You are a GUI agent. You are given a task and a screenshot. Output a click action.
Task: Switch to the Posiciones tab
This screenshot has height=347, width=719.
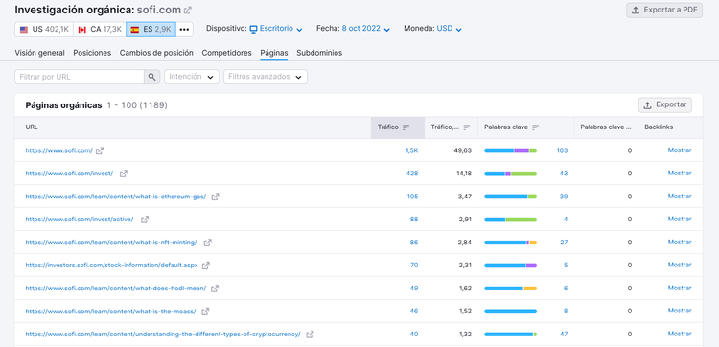pos(92,53)
